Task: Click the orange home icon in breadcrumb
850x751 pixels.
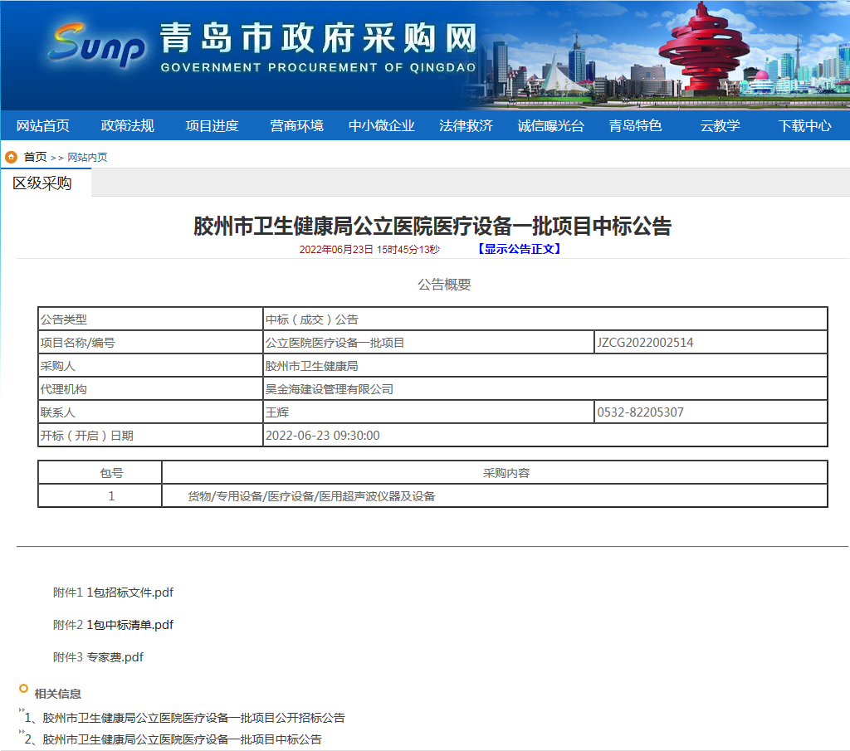Action: tap(11, 157)
